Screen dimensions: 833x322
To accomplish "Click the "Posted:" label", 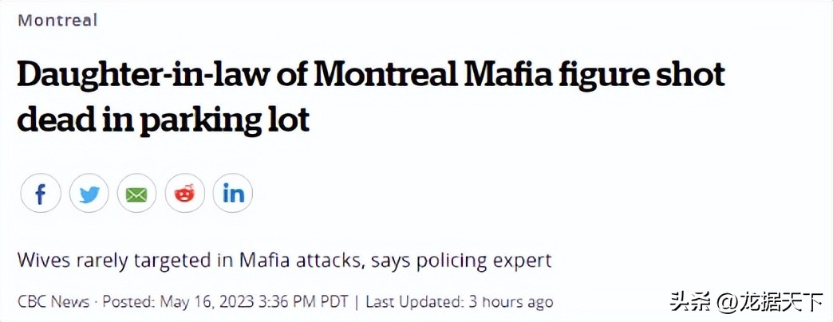I will (x=128, y=302).
